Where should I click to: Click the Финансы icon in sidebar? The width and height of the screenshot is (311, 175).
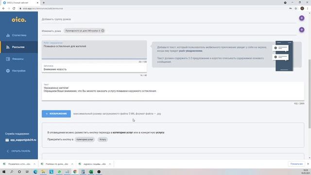pyautogui.click(x=8, y=59)
